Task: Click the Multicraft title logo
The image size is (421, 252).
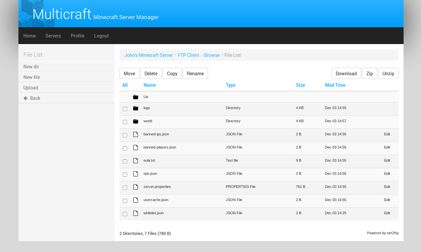Action: point(62,14)
